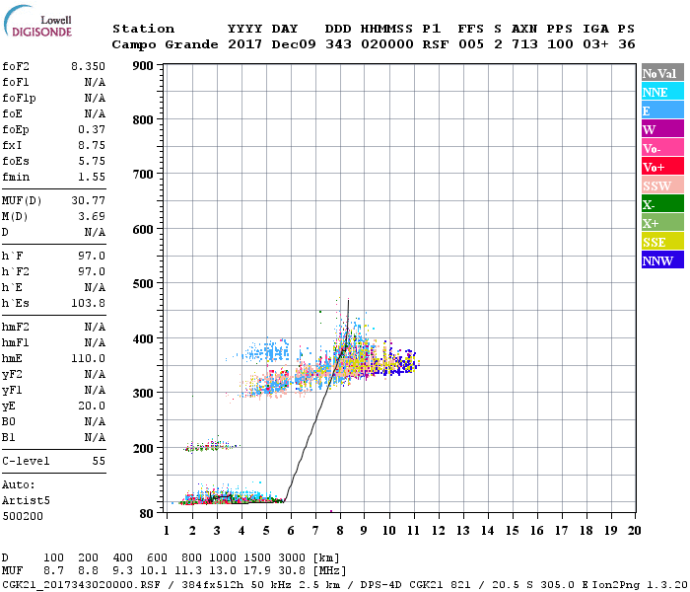The height and width of the screenshot is (592, 690).
Task: Click the 200 km green echo cluster
Action: [210, 446]
